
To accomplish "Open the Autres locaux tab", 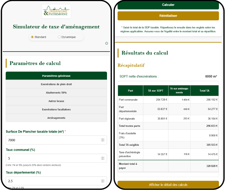I will click(56, 101).
